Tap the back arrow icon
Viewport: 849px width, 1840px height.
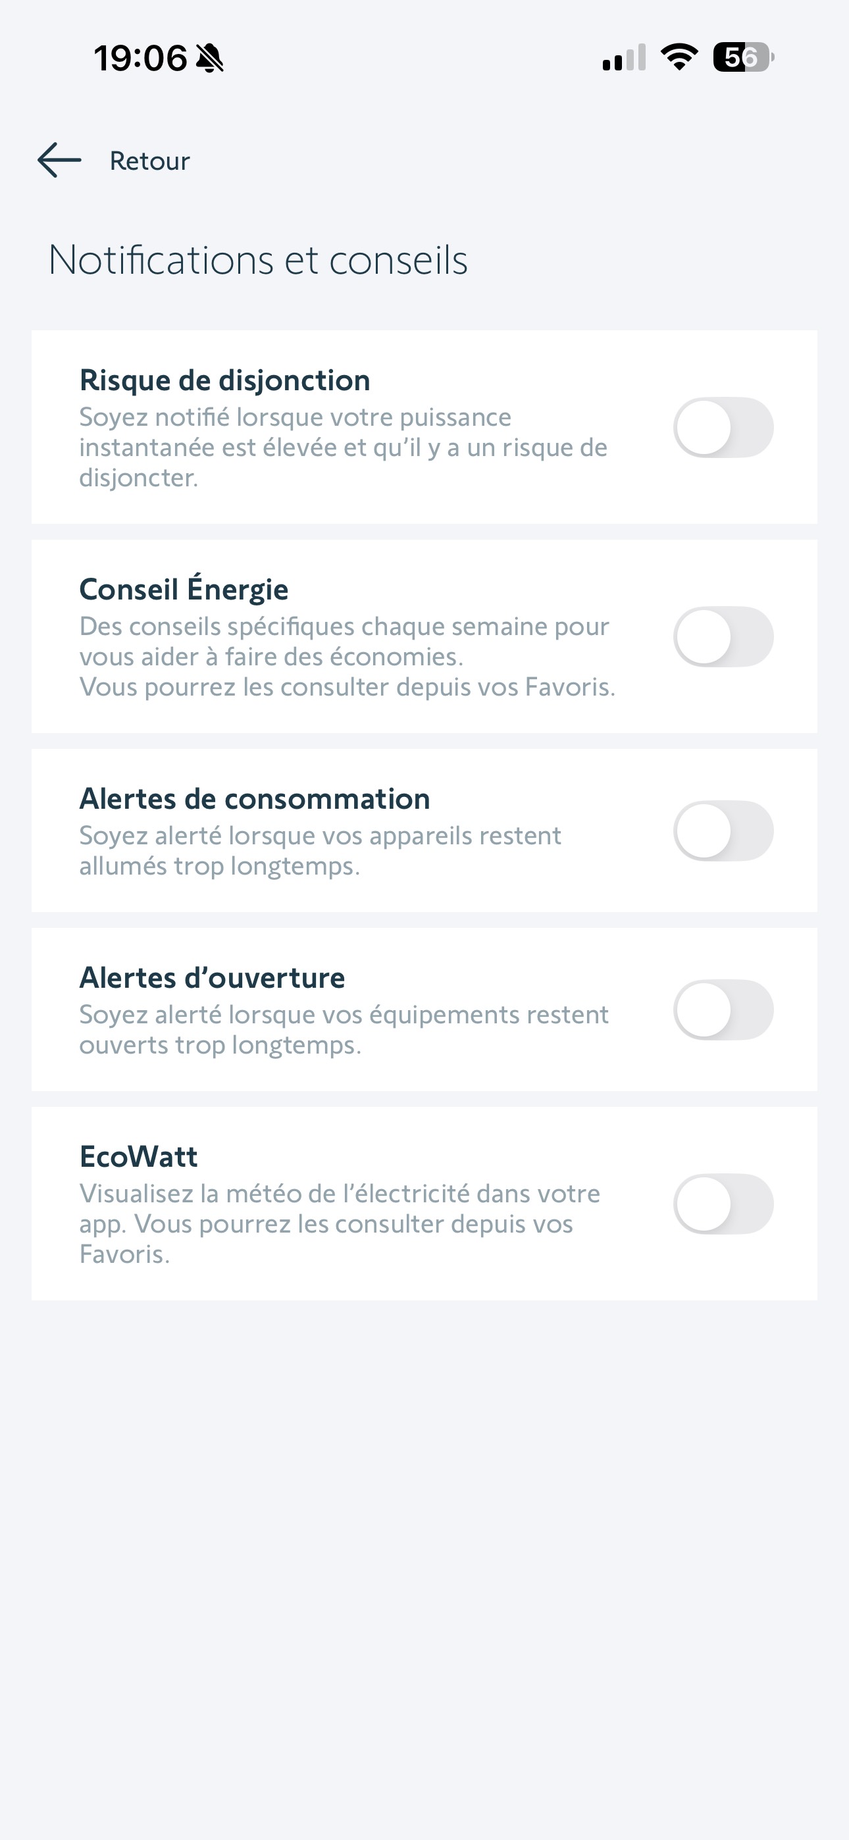[x=59, y=160]
